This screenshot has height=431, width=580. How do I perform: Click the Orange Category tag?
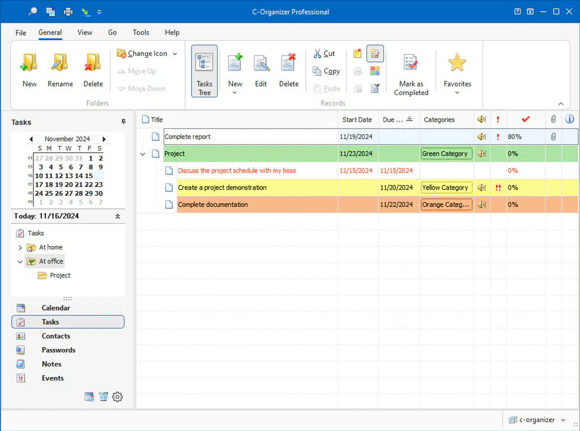click(x=446, y=205)
